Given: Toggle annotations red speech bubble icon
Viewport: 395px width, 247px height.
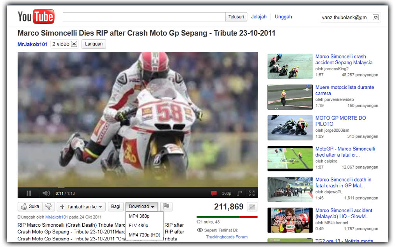Looking at the screenshot, I should pyautogui.click(x=214, y=193).
